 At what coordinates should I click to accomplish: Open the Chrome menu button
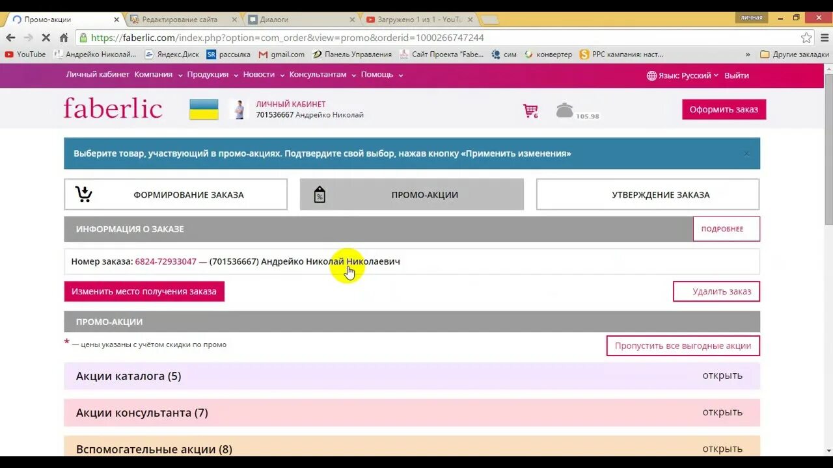(825, 38)
